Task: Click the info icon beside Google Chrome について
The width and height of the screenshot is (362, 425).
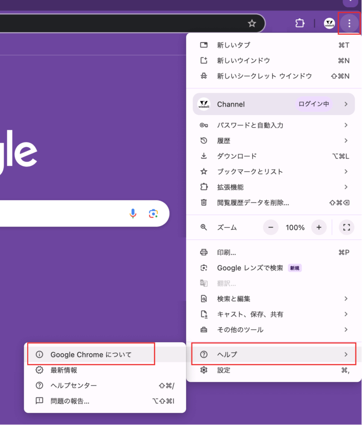Action: click(x=39, y=354)
